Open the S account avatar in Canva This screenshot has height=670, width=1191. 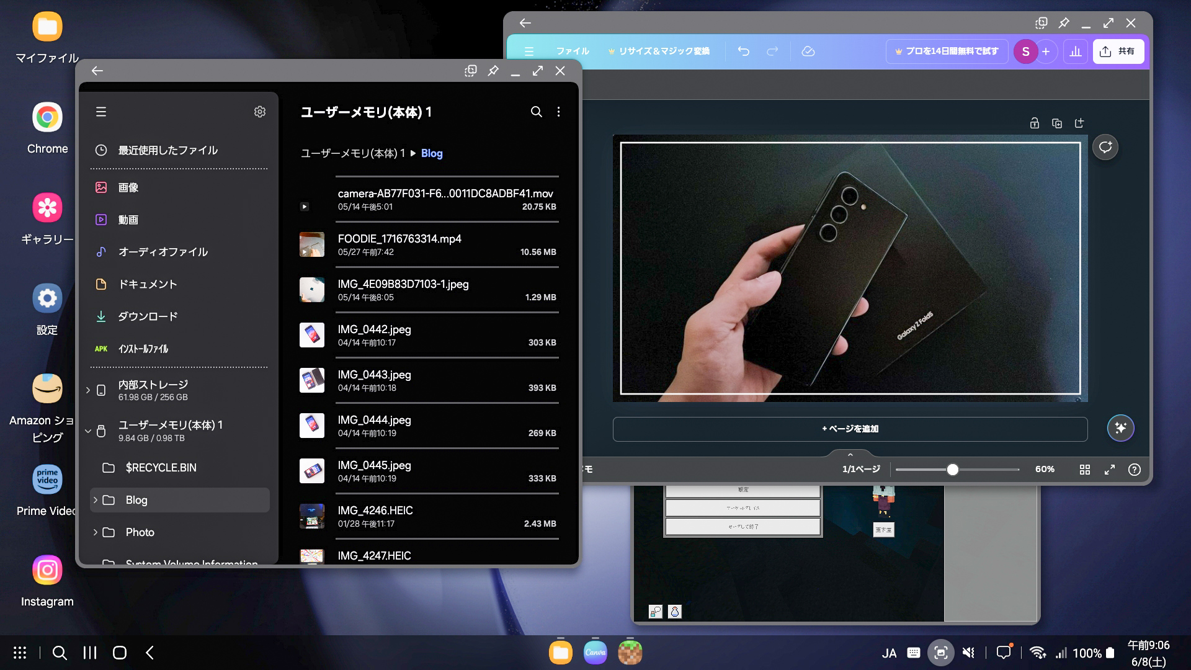click(1025, 51)
